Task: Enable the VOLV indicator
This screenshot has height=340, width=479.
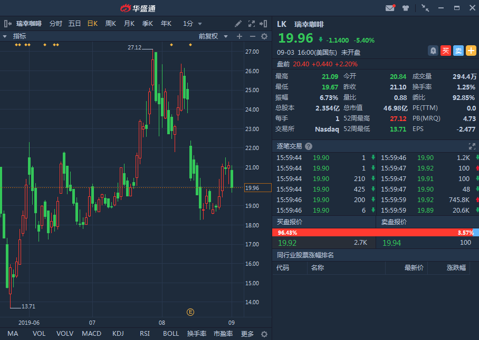Action: pos(65,334)
